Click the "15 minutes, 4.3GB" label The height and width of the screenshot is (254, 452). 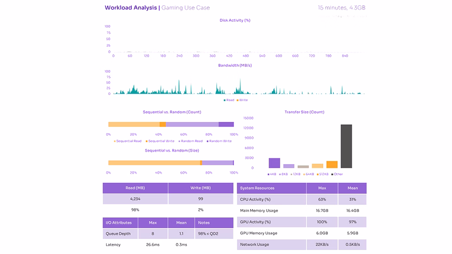pyautogui.click(x=342, y=8)
